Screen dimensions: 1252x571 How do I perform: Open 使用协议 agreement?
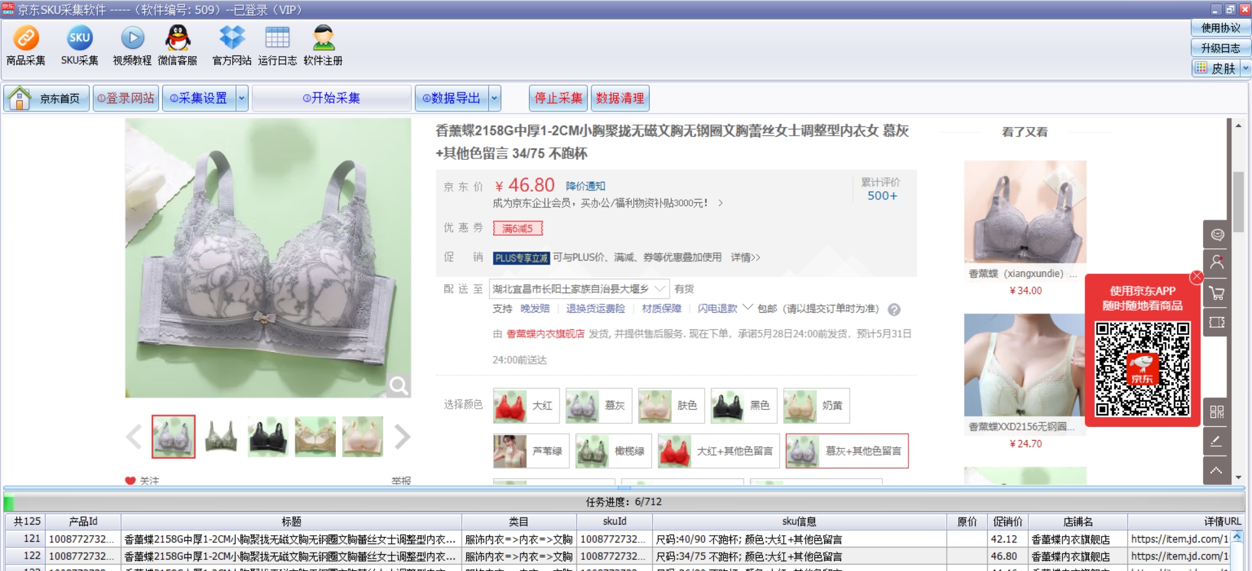click(x=1221, y=28)
